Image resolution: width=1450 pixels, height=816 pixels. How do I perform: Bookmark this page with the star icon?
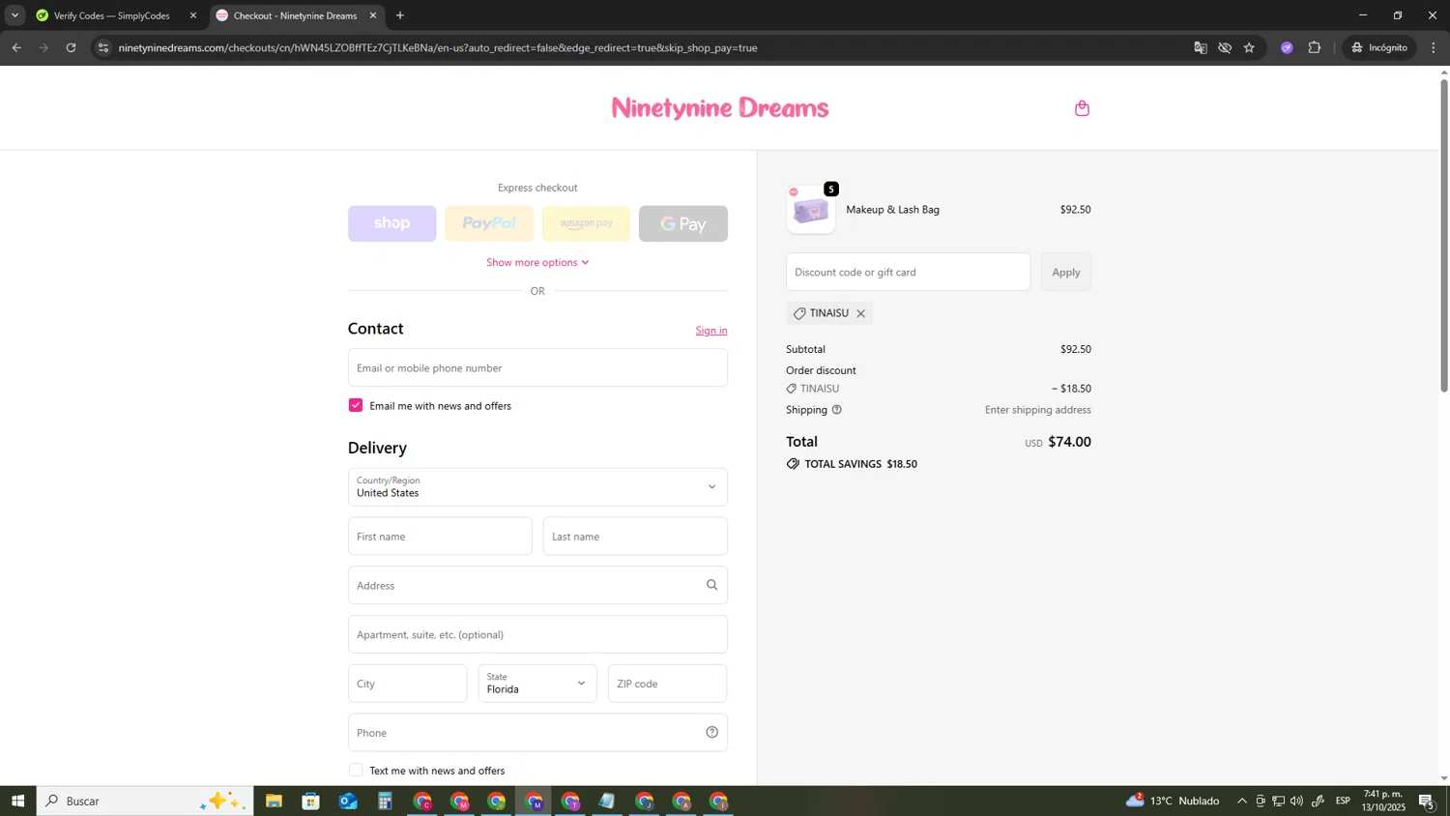tap(1249, 47)
